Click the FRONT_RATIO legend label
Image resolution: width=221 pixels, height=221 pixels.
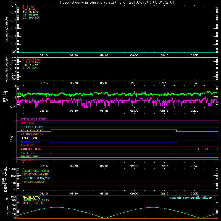coord(31,198)
